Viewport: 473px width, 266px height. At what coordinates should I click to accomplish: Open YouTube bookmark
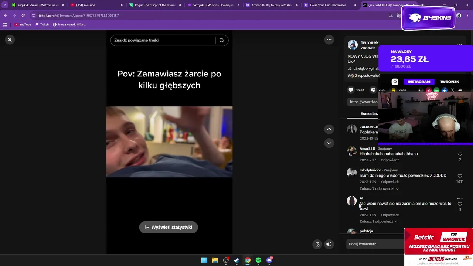[23, 24]
